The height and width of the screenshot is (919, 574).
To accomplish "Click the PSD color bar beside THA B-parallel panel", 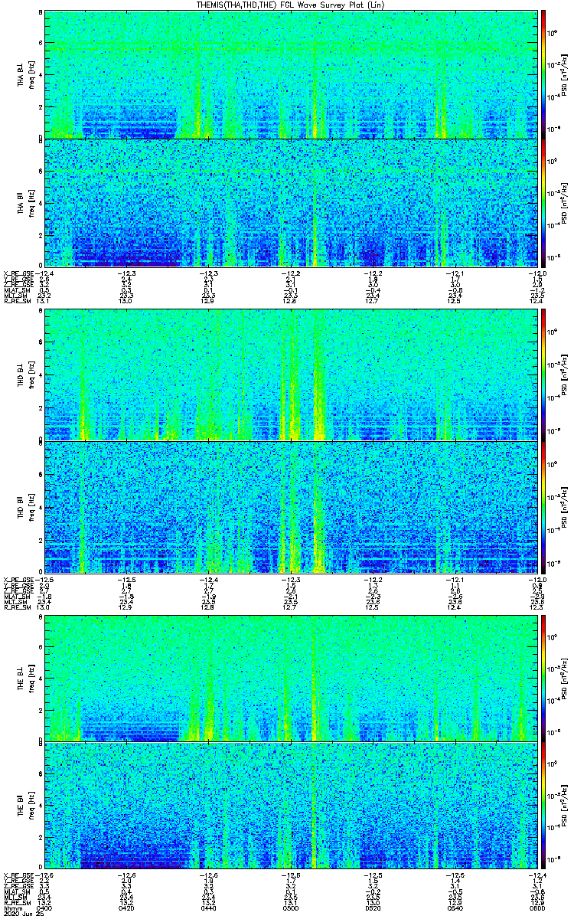I will [544, 202].
